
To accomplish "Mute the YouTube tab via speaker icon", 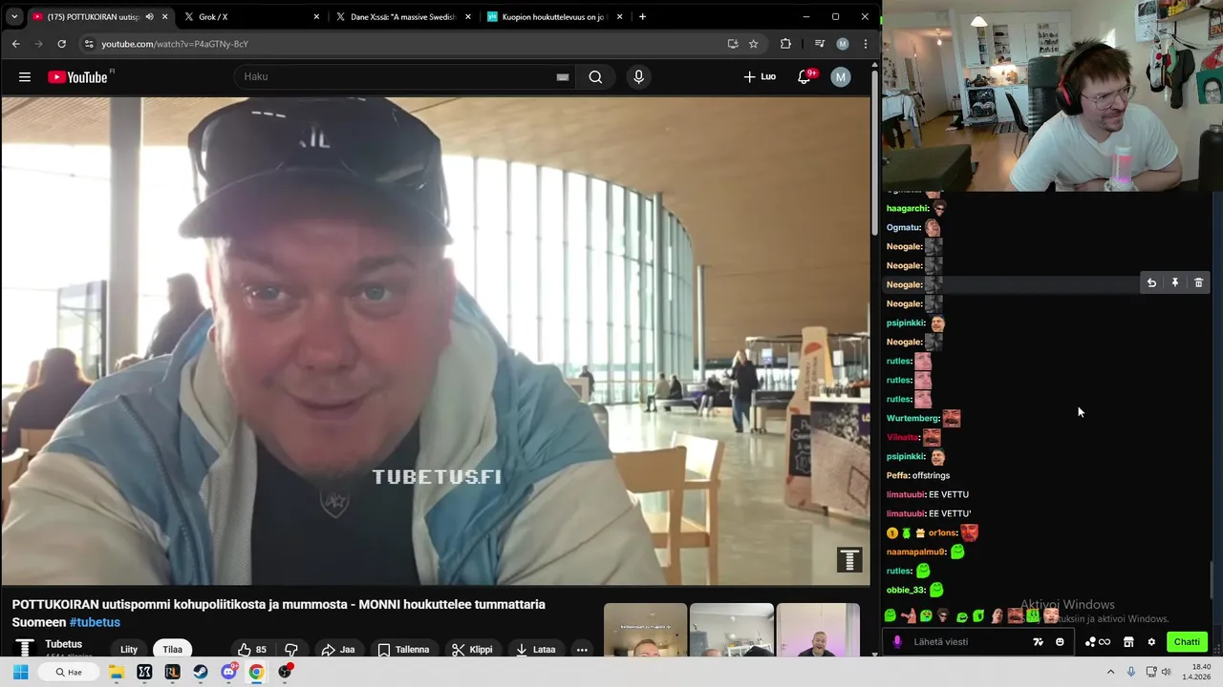I will point(149,17).
